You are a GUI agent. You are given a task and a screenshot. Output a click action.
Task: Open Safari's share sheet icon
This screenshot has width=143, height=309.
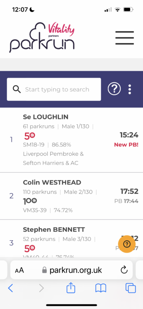point(71,288)
